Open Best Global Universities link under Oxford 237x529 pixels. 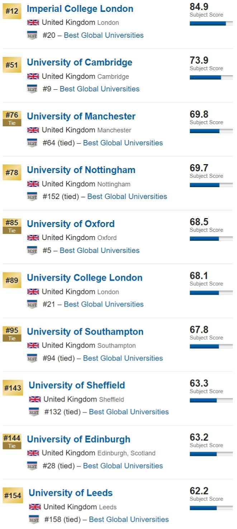[100, 250]
